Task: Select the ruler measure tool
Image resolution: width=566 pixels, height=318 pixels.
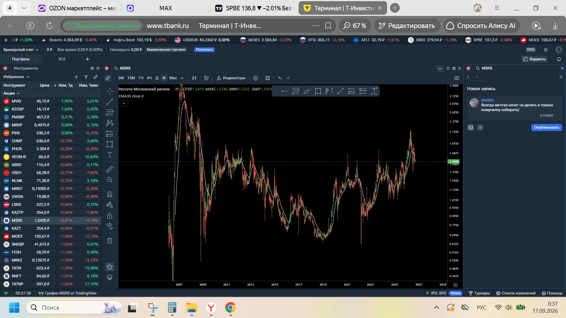Action: (110, 169)
